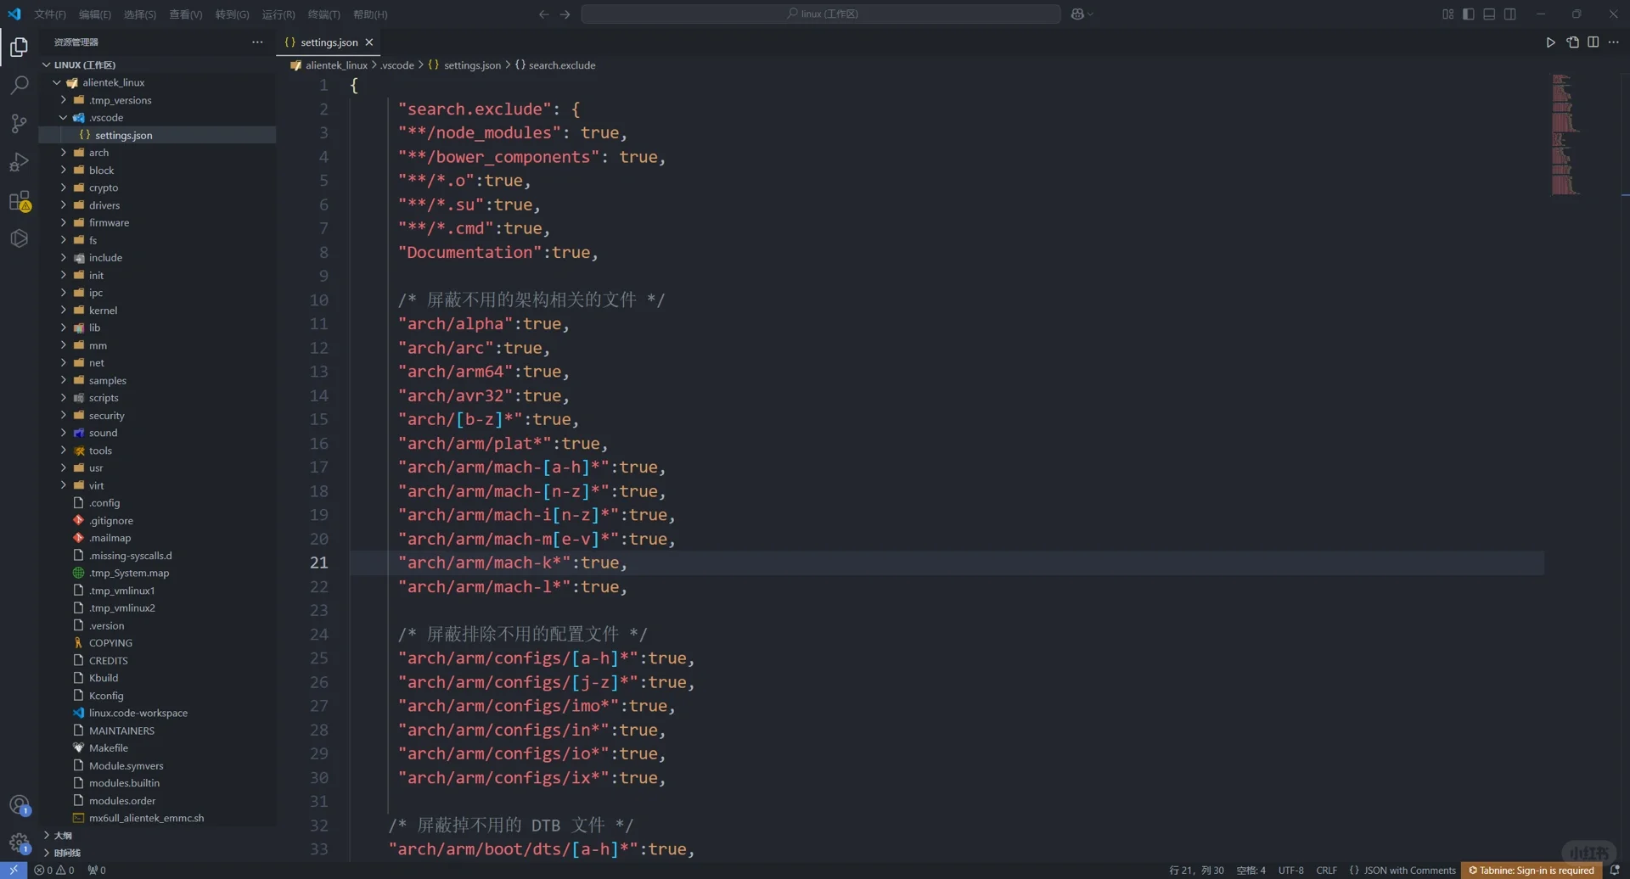1630x879 pixels.
Task: Open mx6ull_alientek_emmc.sh file
Action: click(x=159, y=819)
